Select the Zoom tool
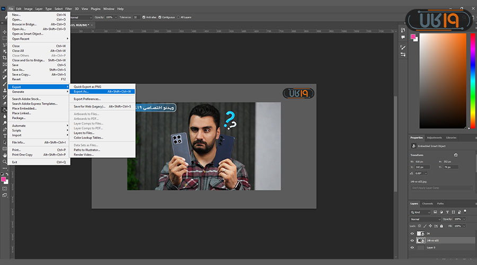477x265 pixels. coord(4,162)
